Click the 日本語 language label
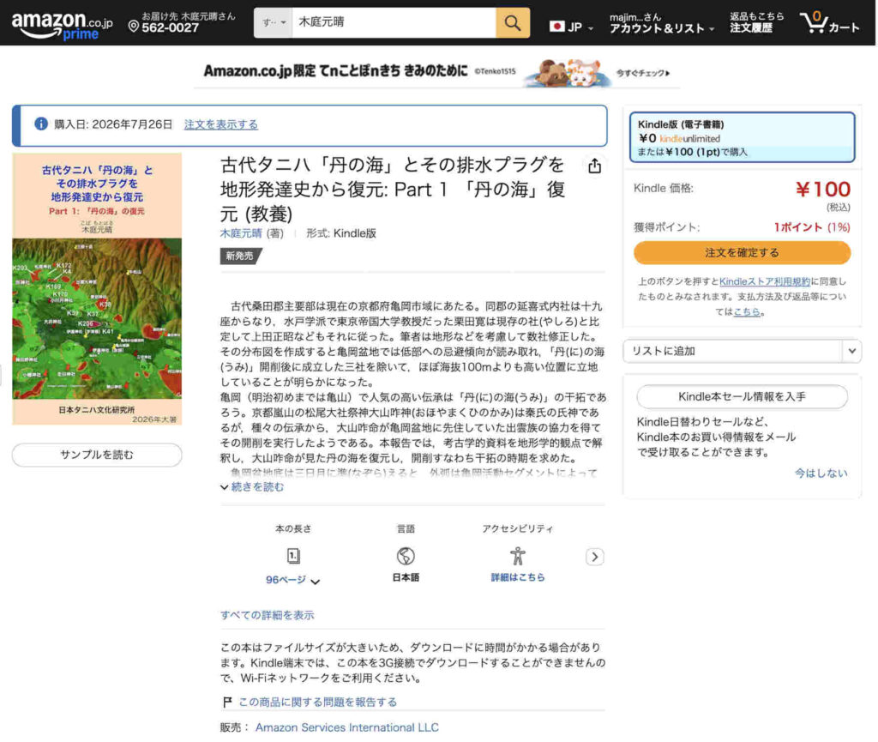The height and width of the screenshot is (742, 878). (406, 577)
